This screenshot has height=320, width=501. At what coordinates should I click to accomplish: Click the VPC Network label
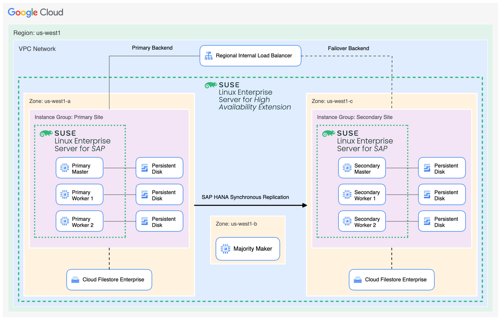(37, 49)
